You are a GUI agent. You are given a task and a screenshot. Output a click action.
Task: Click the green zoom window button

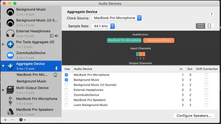(x=15, y=3)
